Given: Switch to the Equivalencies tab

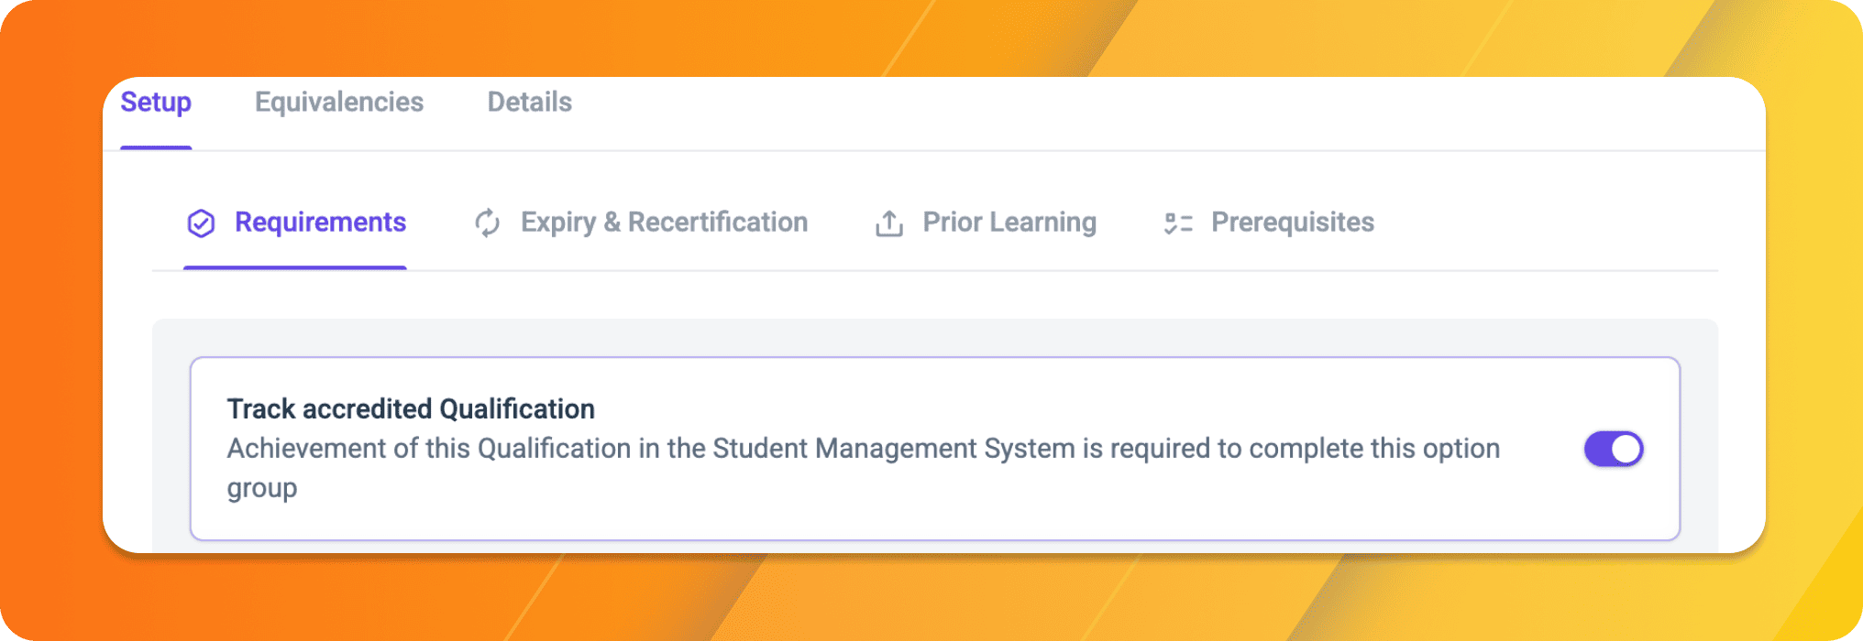Looking at the screenshot, I should point(339,102).
